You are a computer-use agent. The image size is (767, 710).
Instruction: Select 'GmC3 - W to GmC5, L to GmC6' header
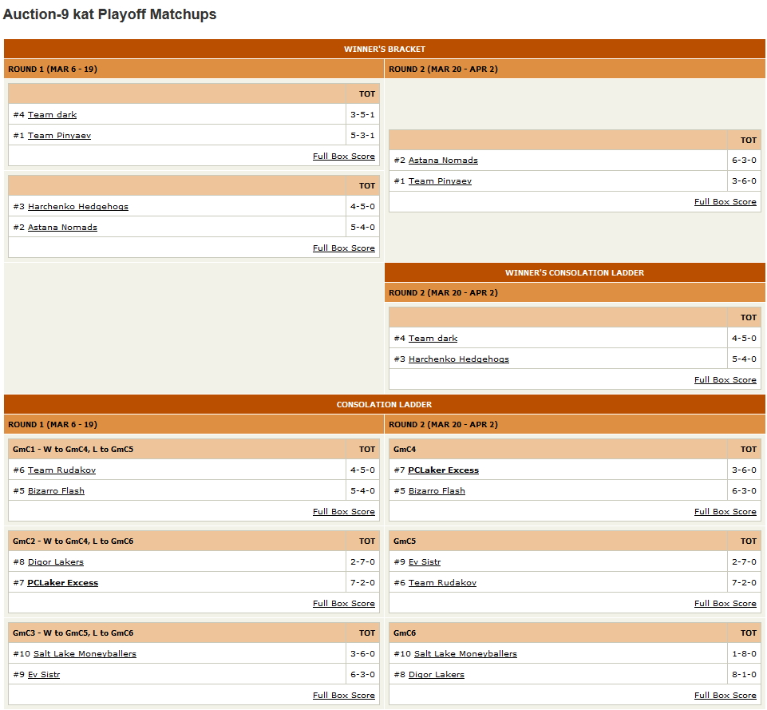coord(73,633)
